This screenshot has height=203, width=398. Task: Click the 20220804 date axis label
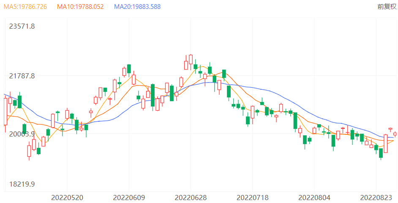tap(314, 198)
